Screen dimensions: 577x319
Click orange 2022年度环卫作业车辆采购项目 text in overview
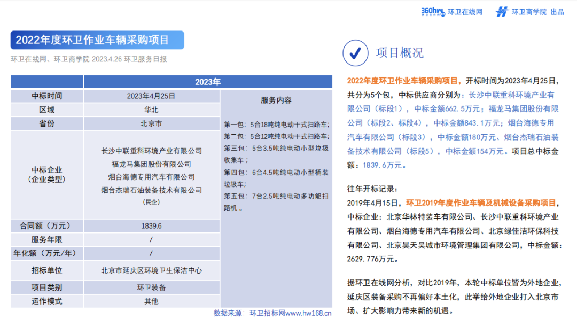tap(404, 81)
